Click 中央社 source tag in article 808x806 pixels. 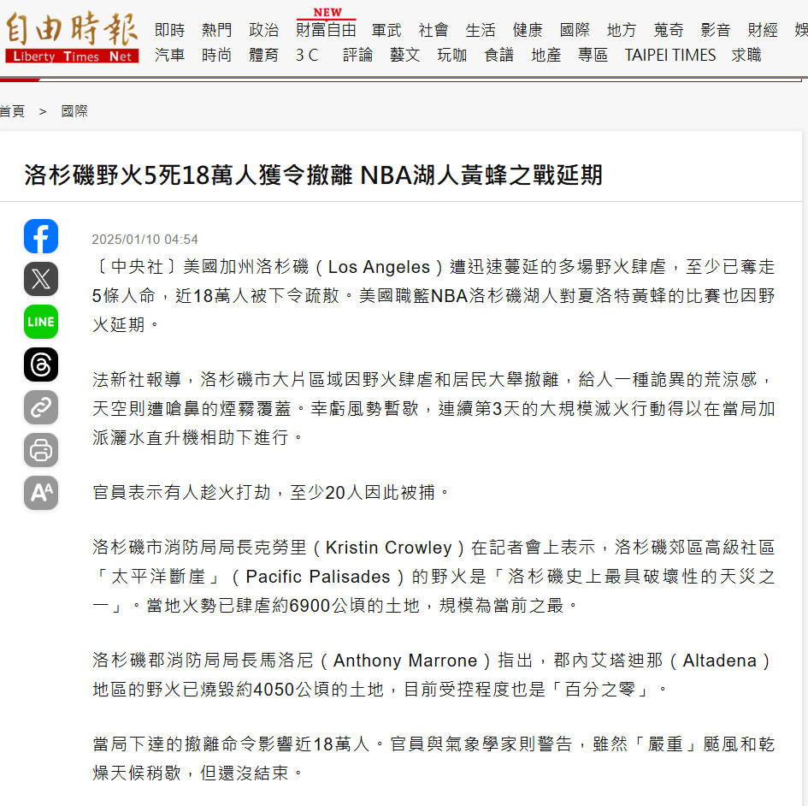tap(137, 267)
